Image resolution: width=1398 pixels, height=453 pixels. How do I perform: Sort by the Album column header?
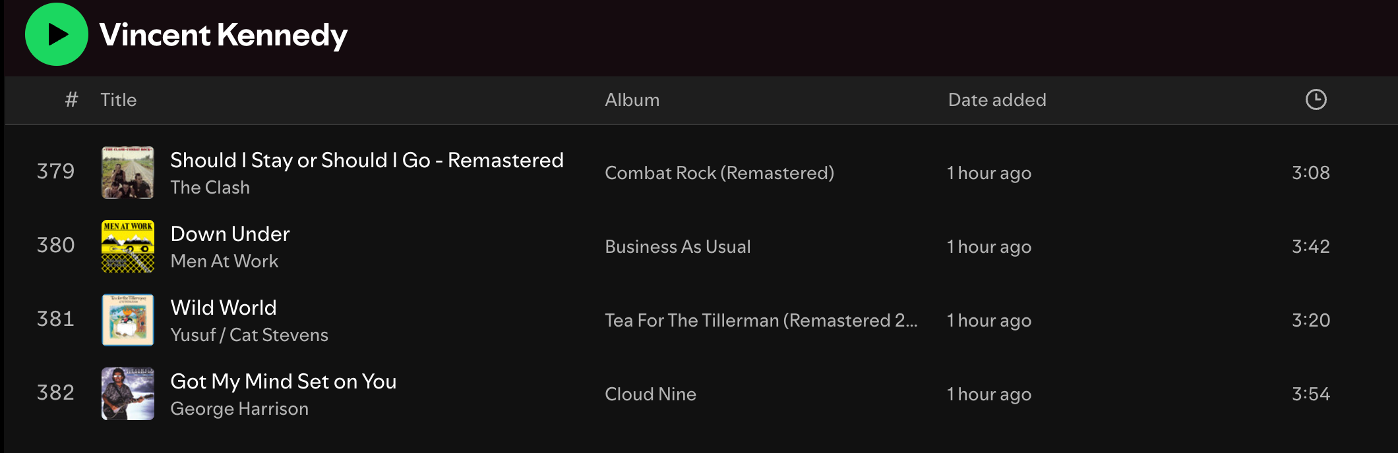click(x=632, y=100)
